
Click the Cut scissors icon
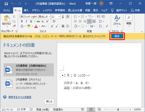(x=14, y=16)
